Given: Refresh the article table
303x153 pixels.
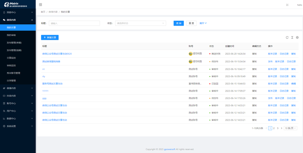Looking at the screenshot, I should click(x=287, y=38).
